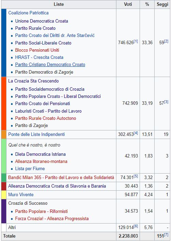
Task: Open Partito Popolare Croato - Liberal Democratici
Action: (x=58, y=97)
